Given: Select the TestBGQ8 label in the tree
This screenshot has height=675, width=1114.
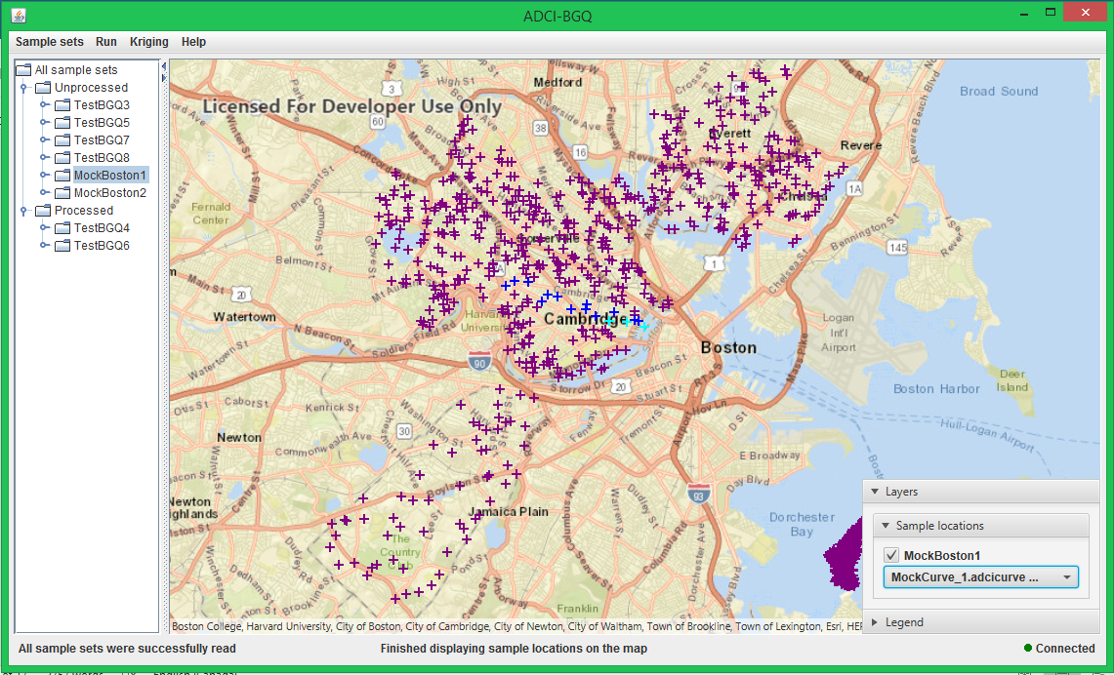Looking at the screenshot, I should (102, 158).
